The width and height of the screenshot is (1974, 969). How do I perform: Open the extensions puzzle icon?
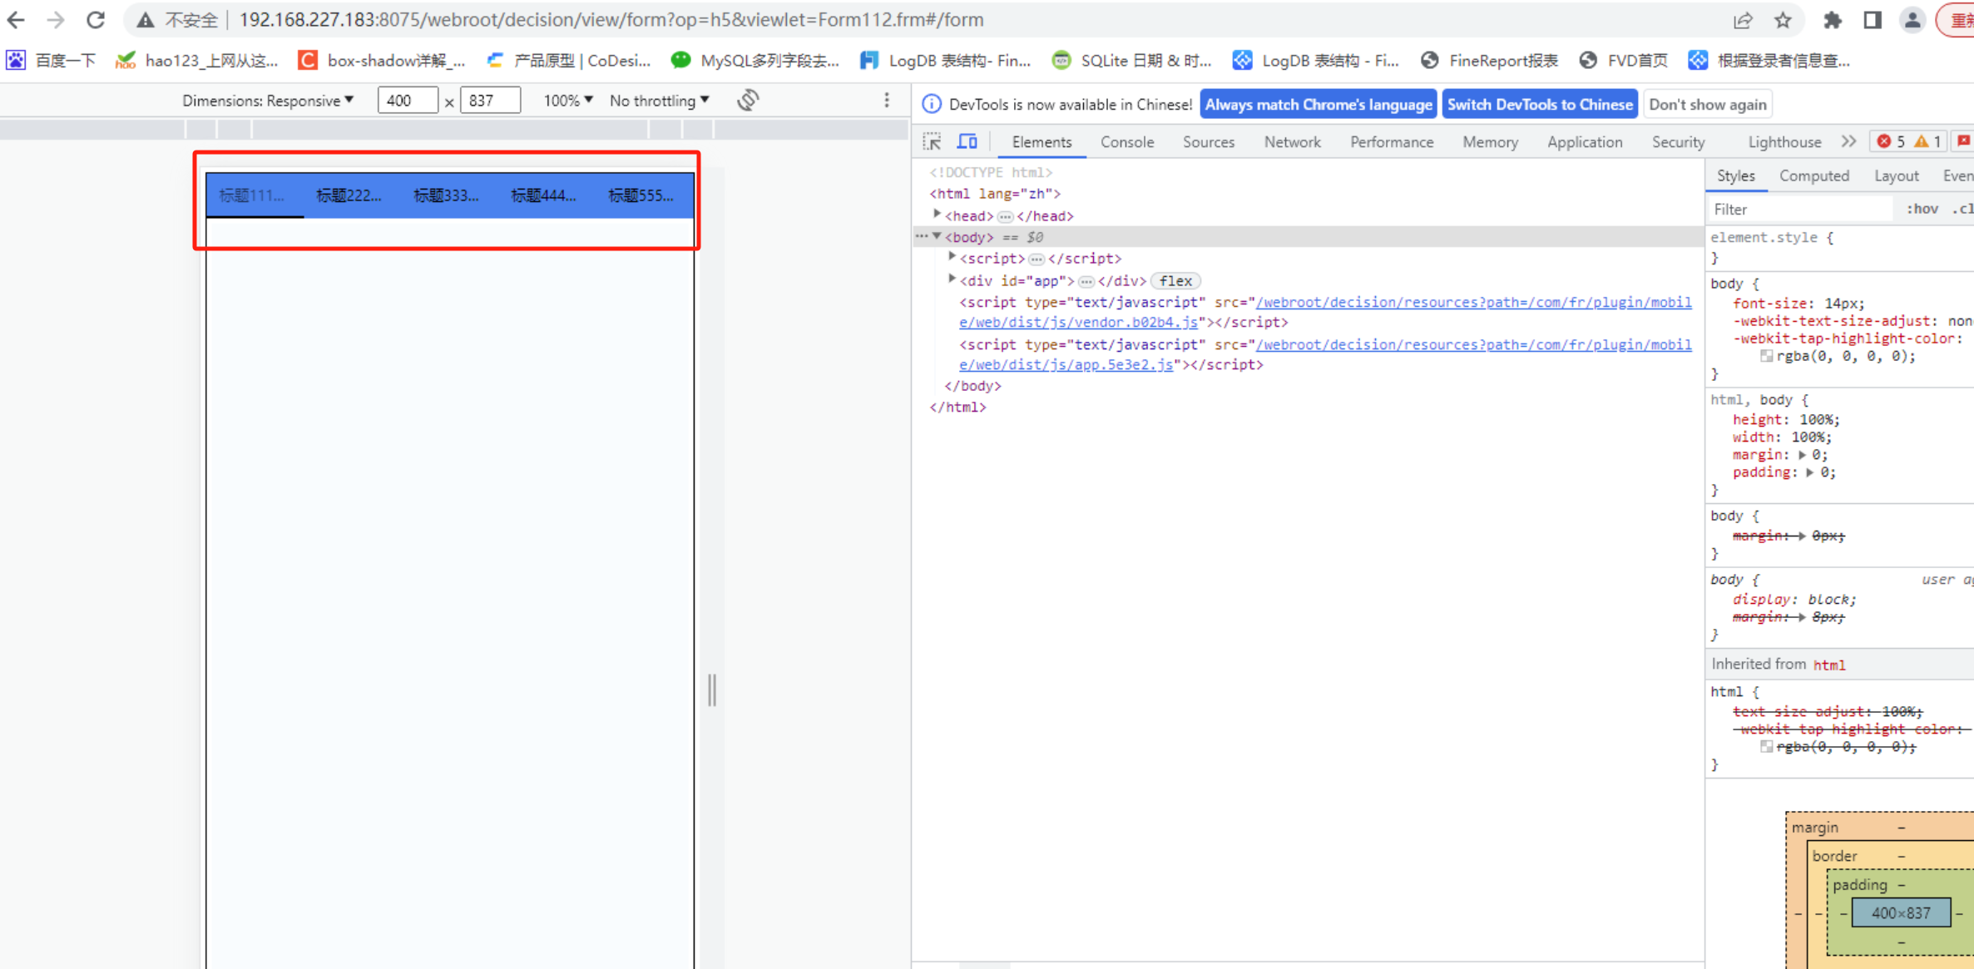[x=1833, y=20]
